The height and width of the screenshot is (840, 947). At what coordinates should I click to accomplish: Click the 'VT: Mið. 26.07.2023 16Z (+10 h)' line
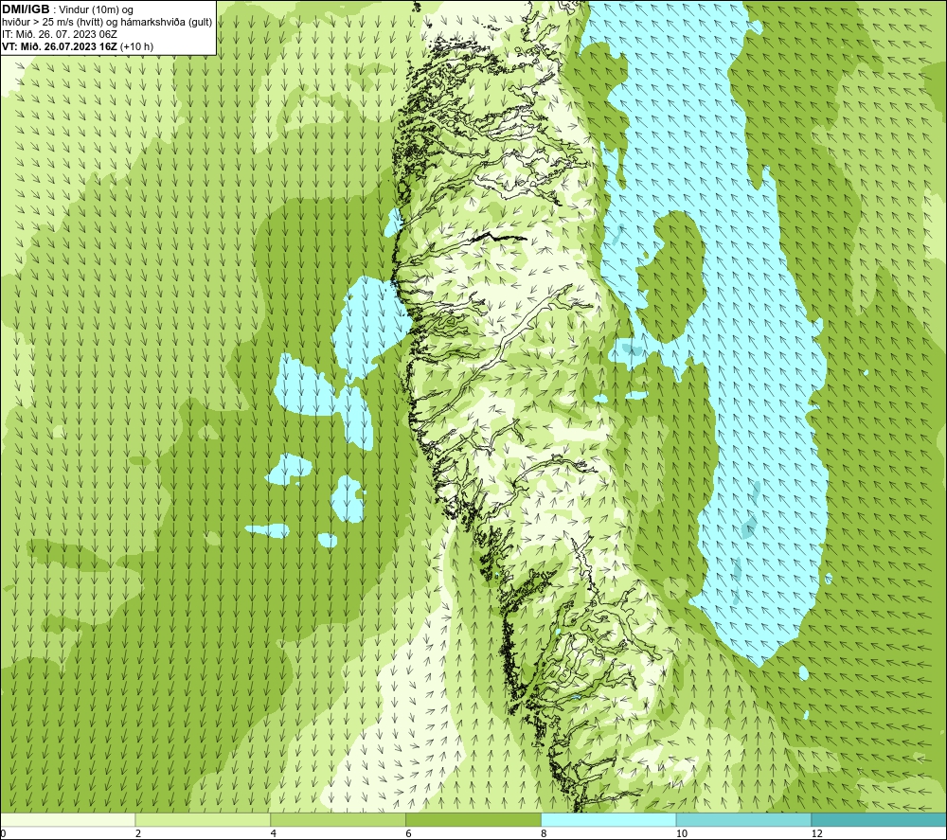(78, 46)
